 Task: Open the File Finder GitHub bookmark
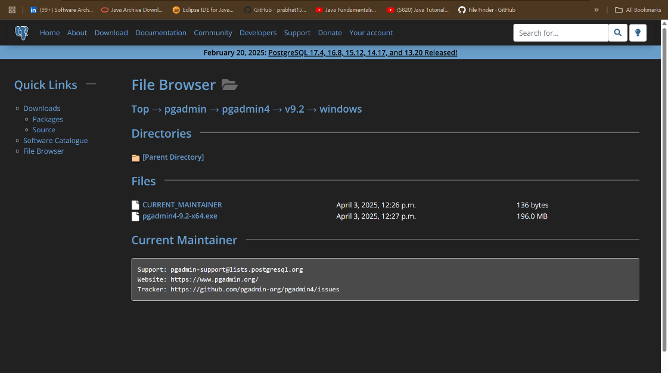coord(487,10)
